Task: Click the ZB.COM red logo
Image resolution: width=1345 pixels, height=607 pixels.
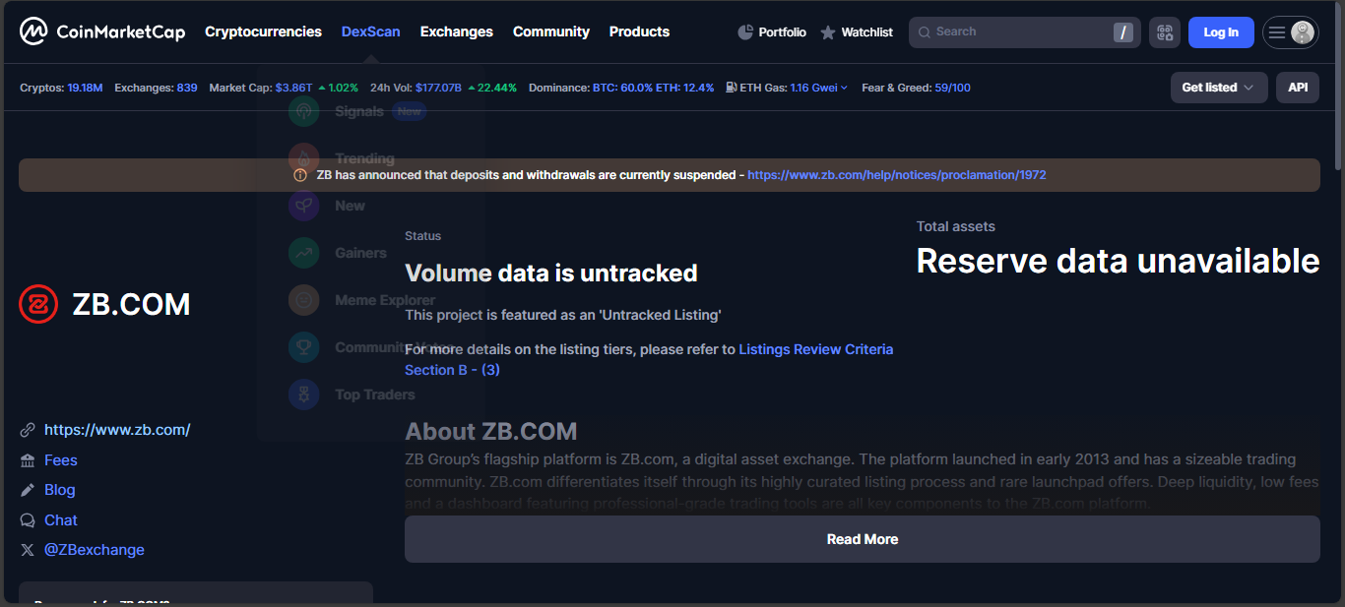Action: [x=39, y=305]
